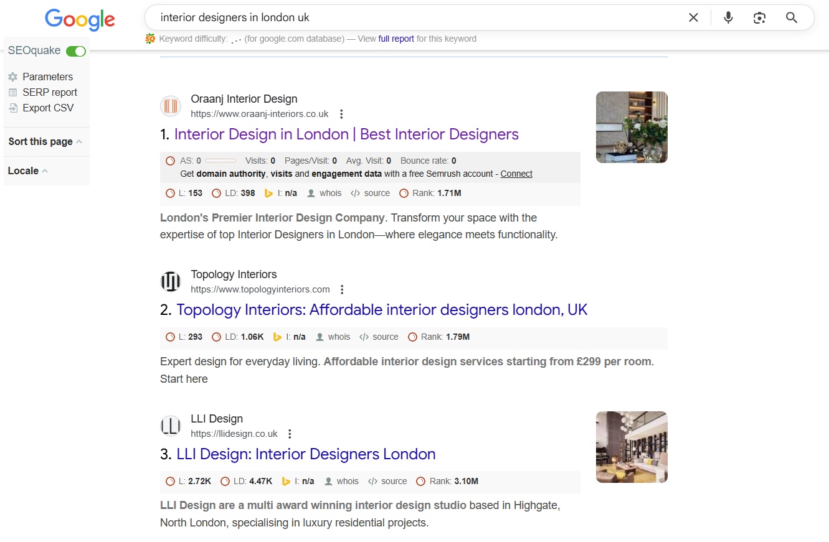Click Connect to link Semrush account
The width and height of the screenshot is (829, 542).
(x=516, y=174)
